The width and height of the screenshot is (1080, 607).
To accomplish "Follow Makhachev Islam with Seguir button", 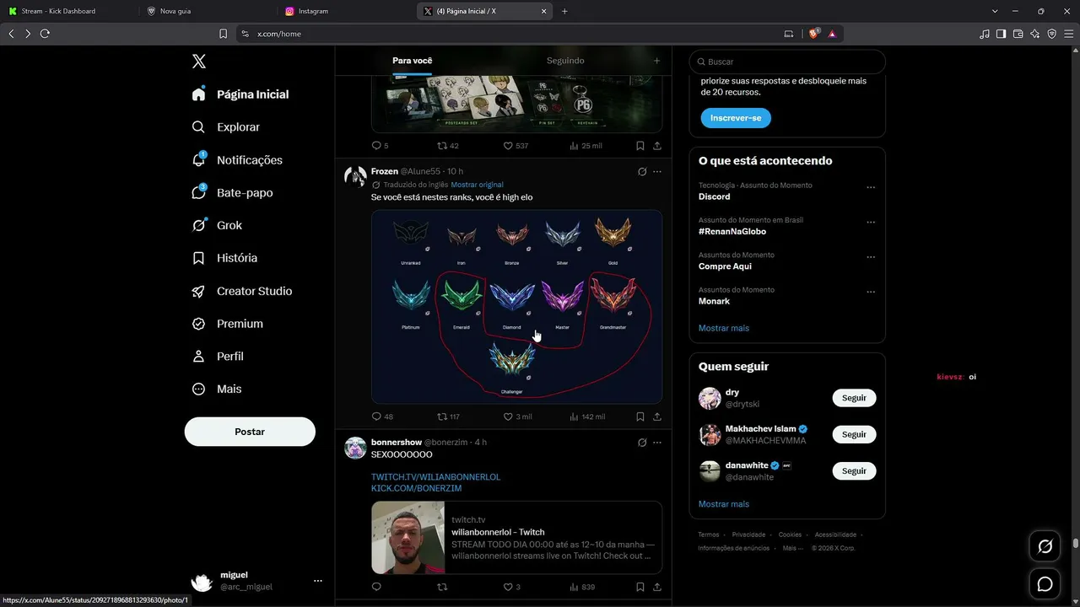I will click(x=854, y=434).
